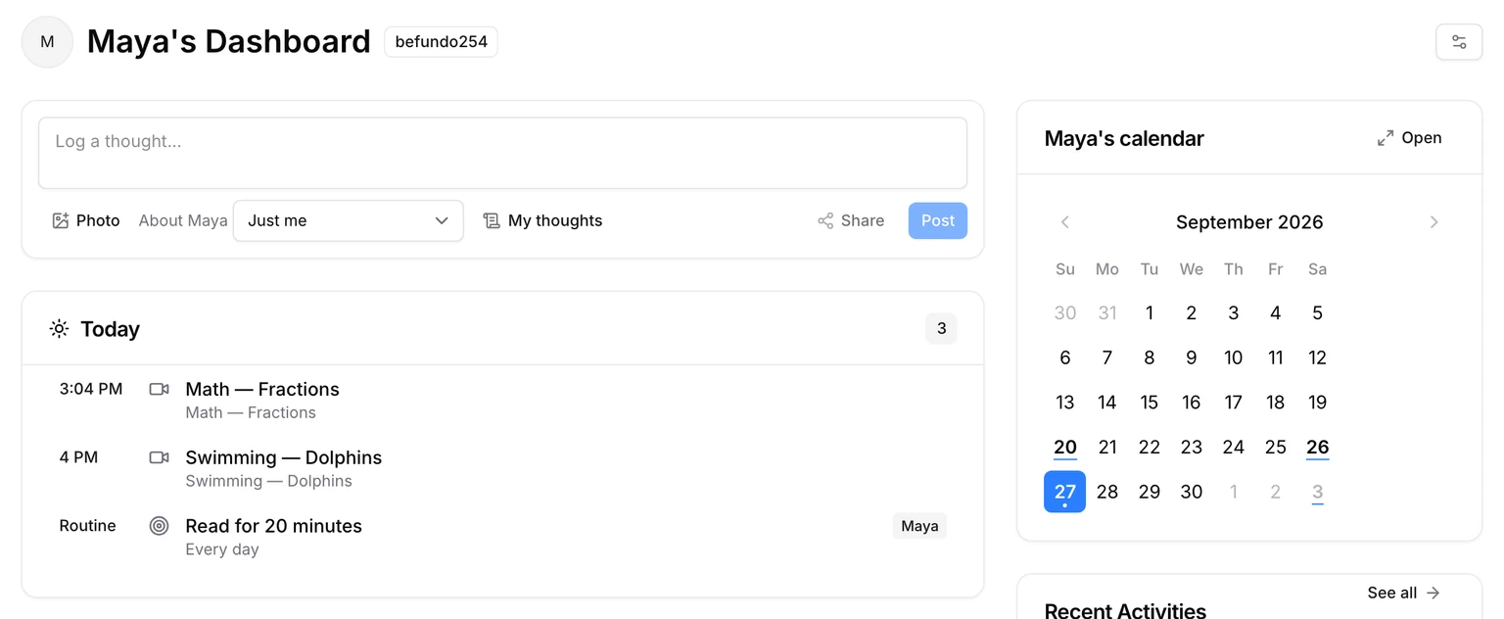
Task: Open the Just me audience dropdown
Action: tap(348, 220)
